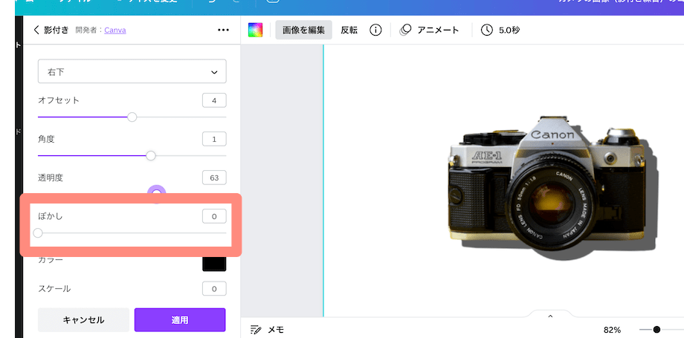The width and height of the screenshot is (684, 338).
Task: Click the 透明度 value field
Action: [214, 178]
